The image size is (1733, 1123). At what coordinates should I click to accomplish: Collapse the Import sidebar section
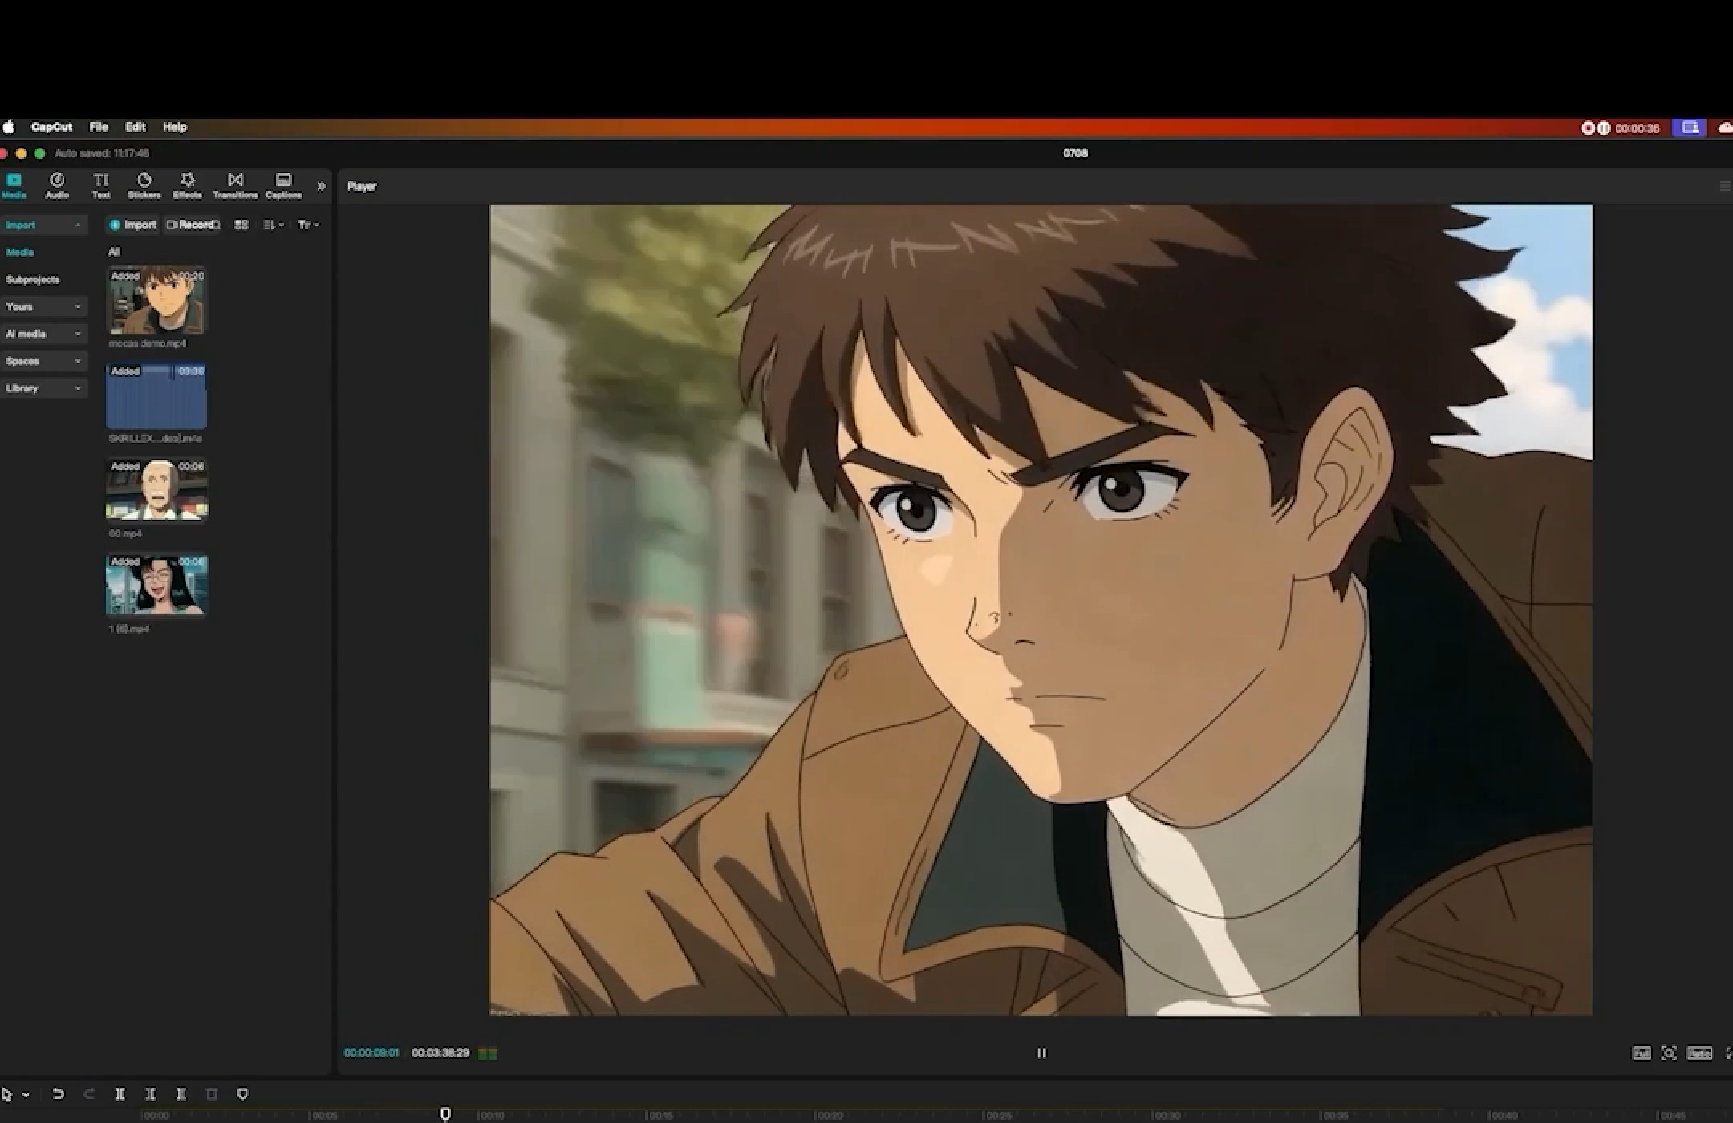coord(43,225)
